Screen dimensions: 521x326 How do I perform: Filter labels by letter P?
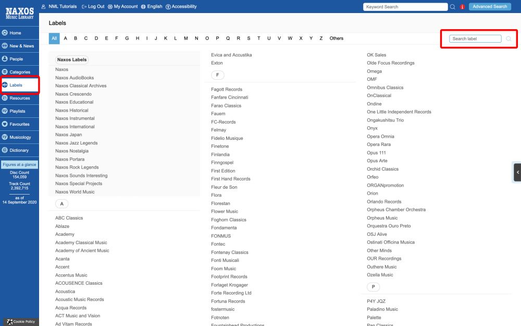click(217, 38)
